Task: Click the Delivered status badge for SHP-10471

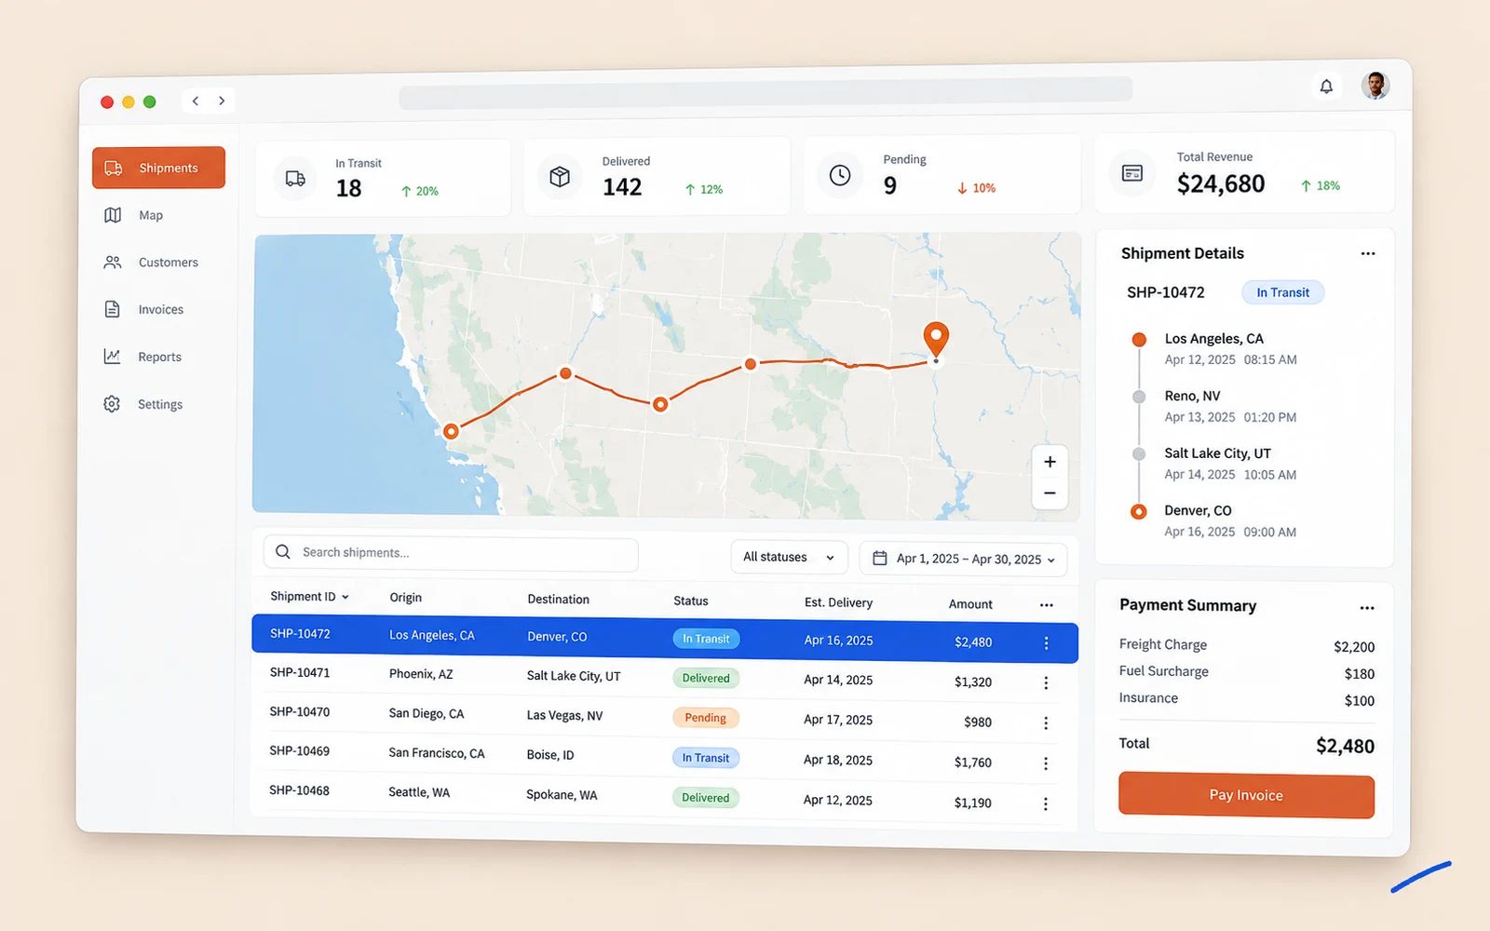Action: tap(706, 678)
